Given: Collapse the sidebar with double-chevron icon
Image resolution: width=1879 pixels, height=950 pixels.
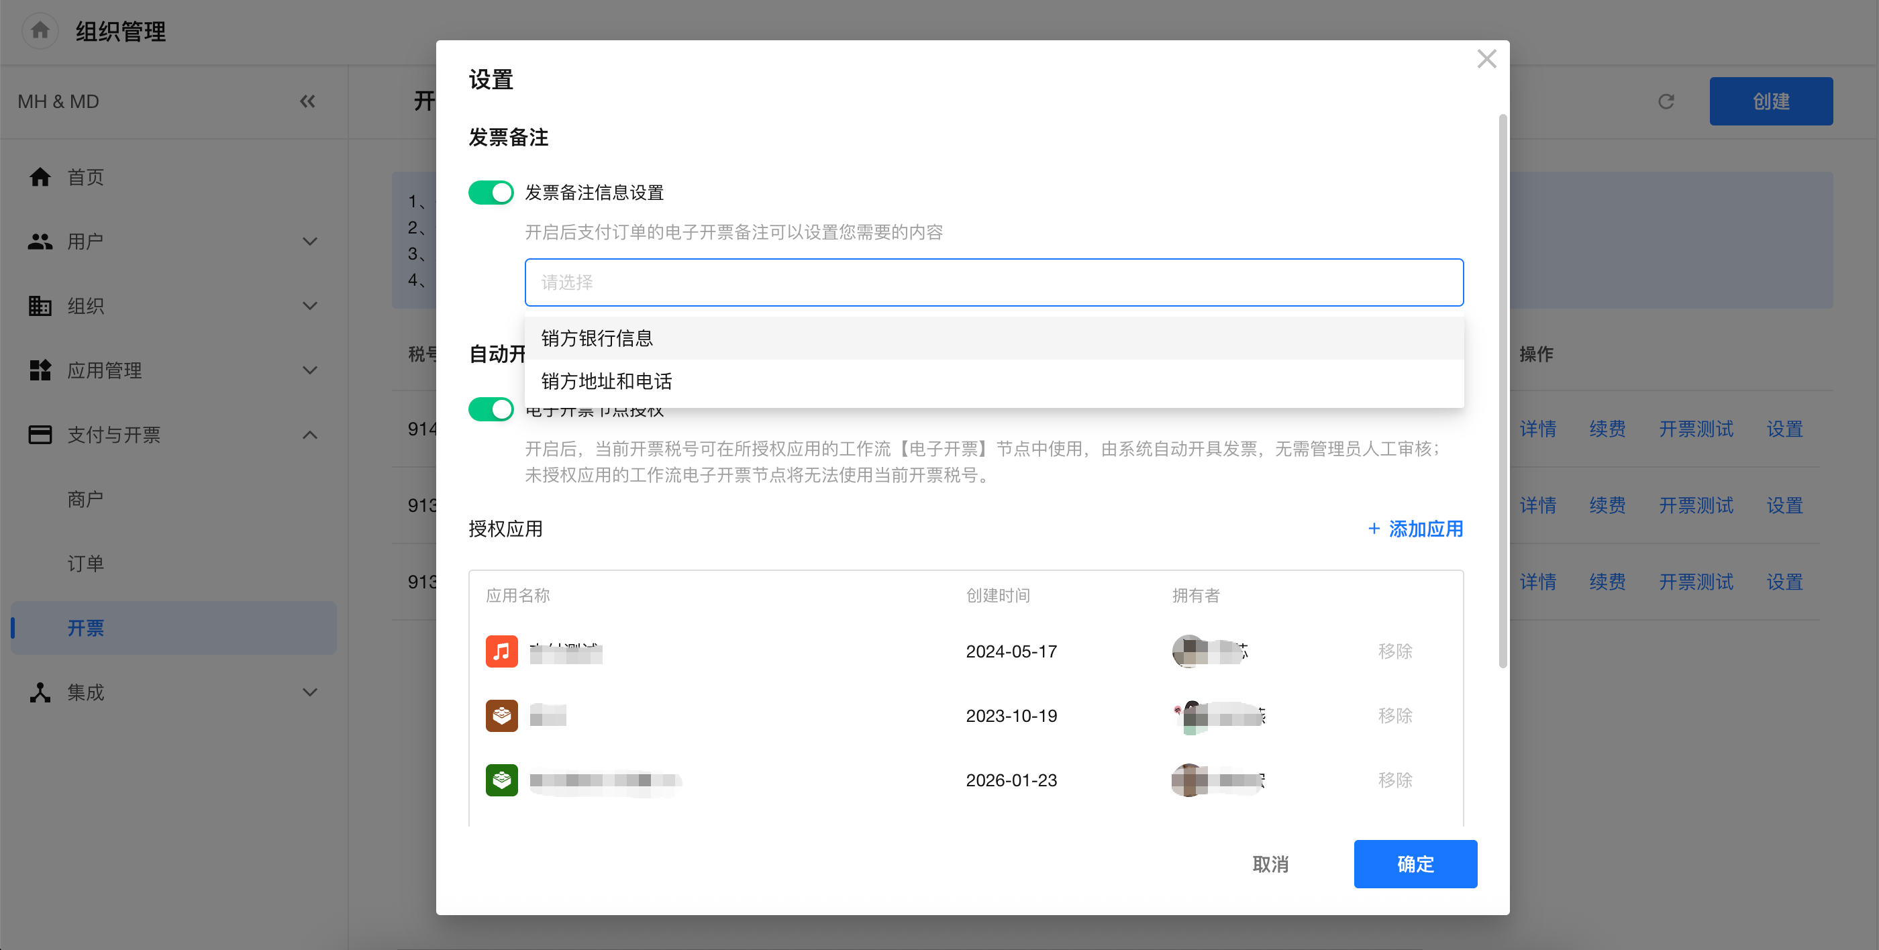Looking at the screenshot, I should point(307,101).
